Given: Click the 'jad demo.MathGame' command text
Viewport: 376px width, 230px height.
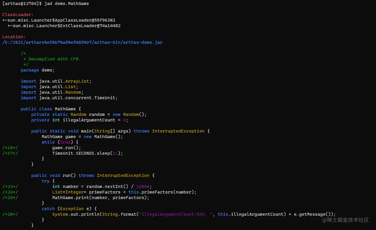Looking at the screenshot, I should [x=67, y=4].
